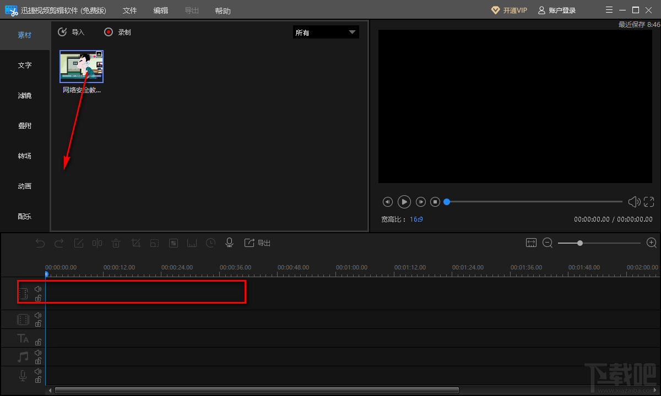Click the dashed-frame zoom icon beside crop
The height and width of the screenshot is (396, 661).
pyautogui.click(x=155, y=243)
